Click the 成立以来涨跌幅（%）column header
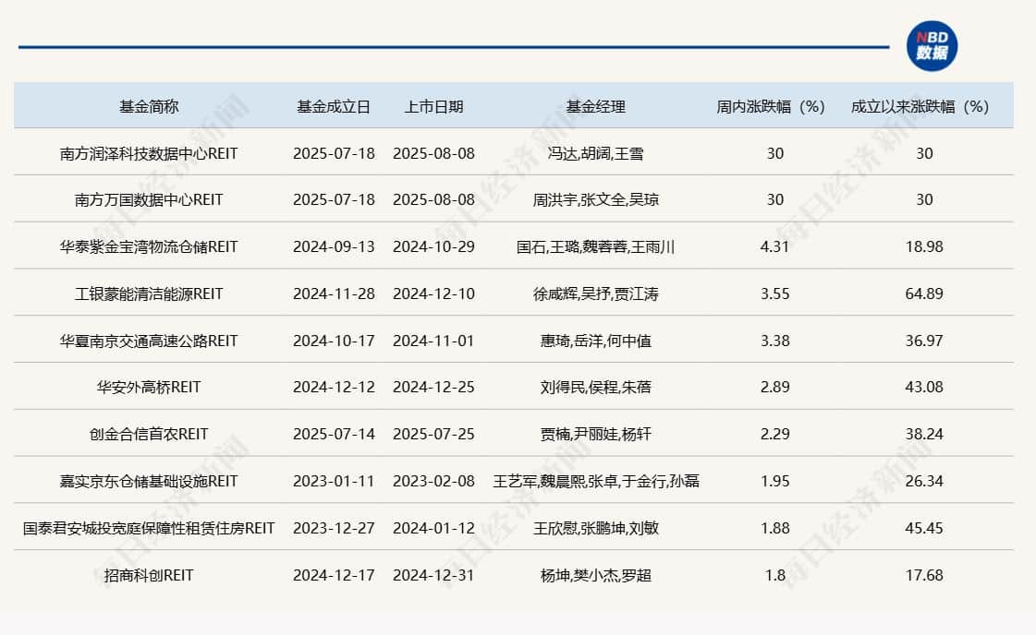The height and width of the screenshot is (635, 1036). point(919,106)
